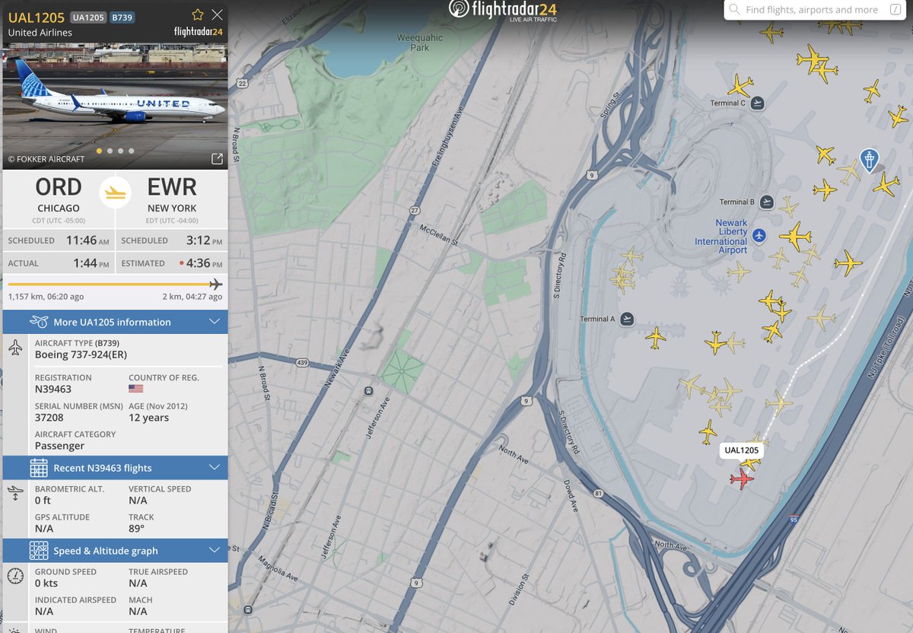Click the flight progress bar

(x=115, y=284)
